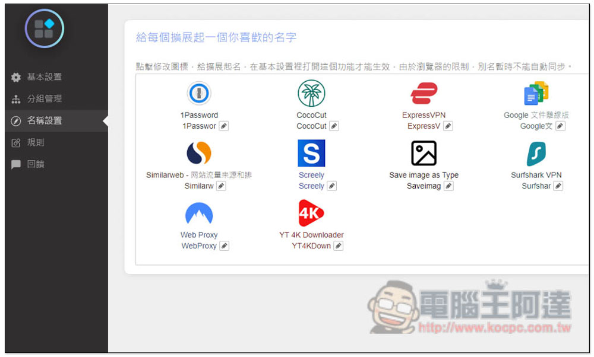Click the Similarweb extension icon
The width and height of the screenshot is (594, 357).
coord(199,153)
